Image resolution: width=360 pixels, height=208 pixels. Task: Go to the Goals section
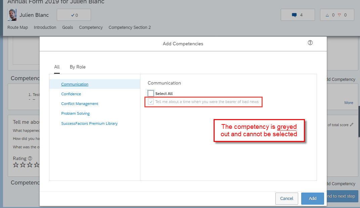tap(67, 28)
